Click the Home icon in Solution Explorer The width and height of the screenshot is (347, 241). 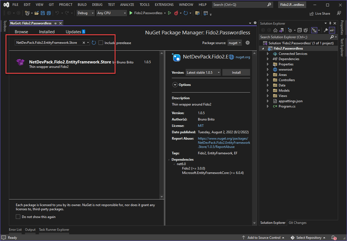point(275,30)
